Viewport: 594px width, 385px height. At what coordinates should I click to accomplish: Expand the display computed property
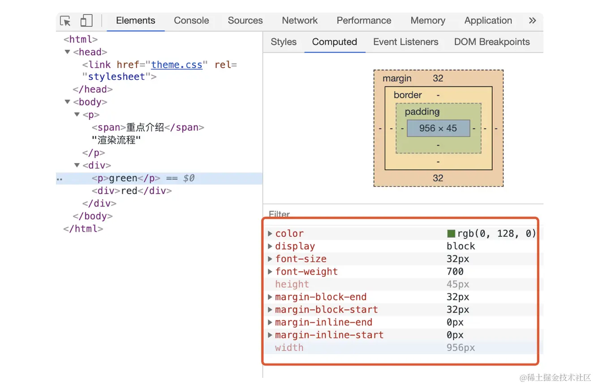270,246
